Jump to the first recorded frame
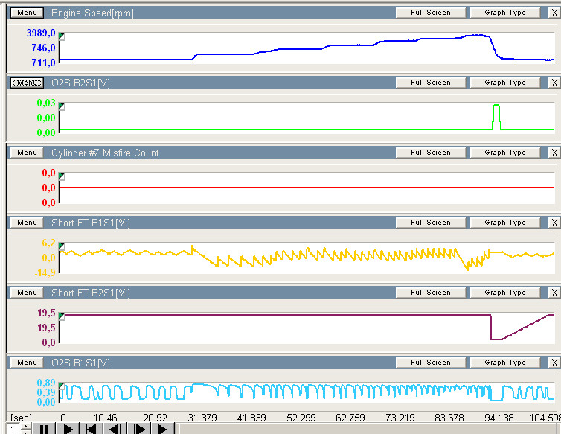 pyautogui.click(x=92, y=429)
